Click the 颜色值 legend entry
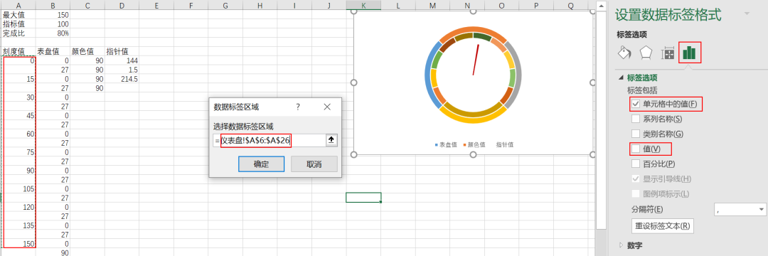Viewport: 768px width, 256px height. tap(474, 145)
